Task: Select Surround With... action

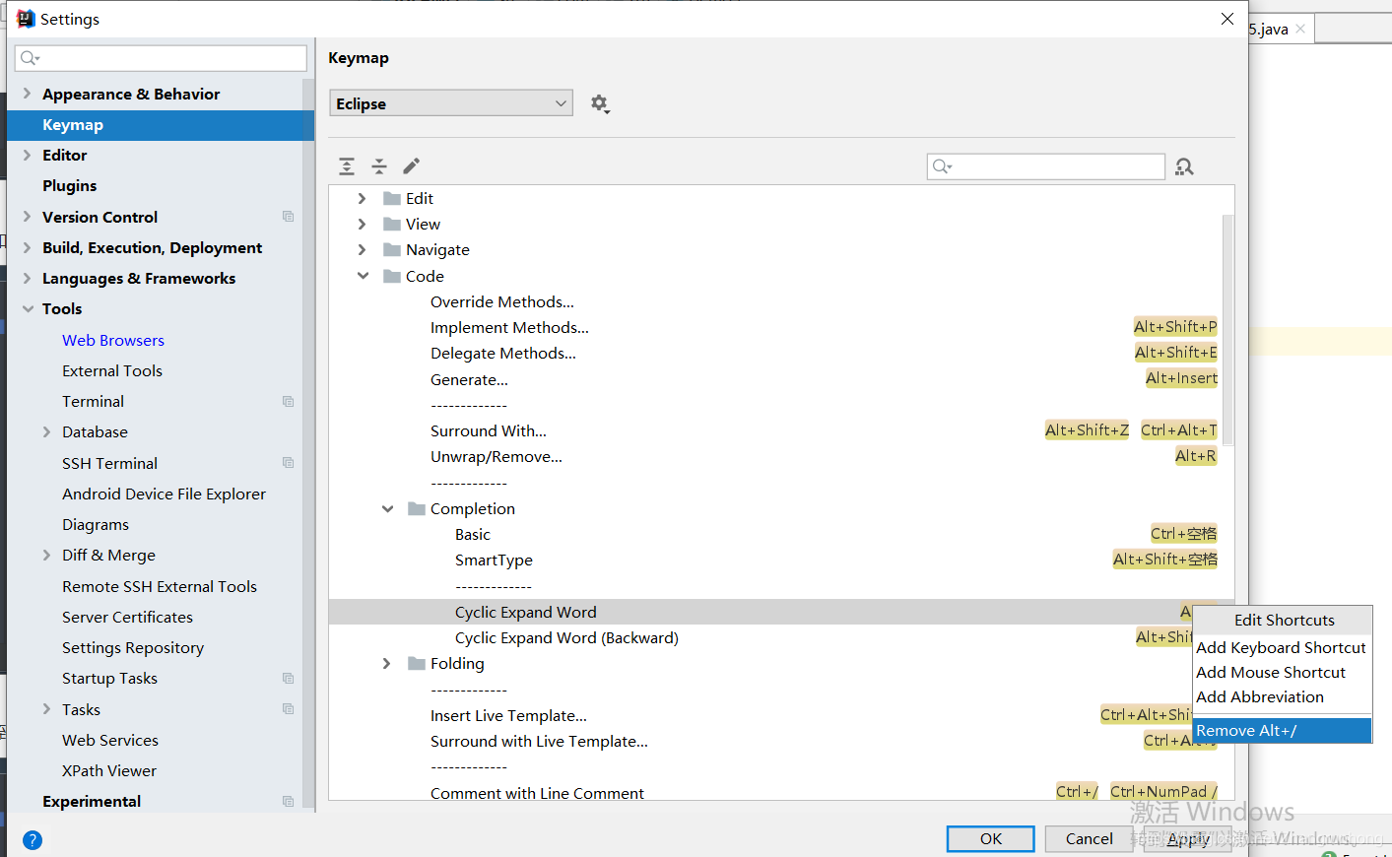Action: 489,430
